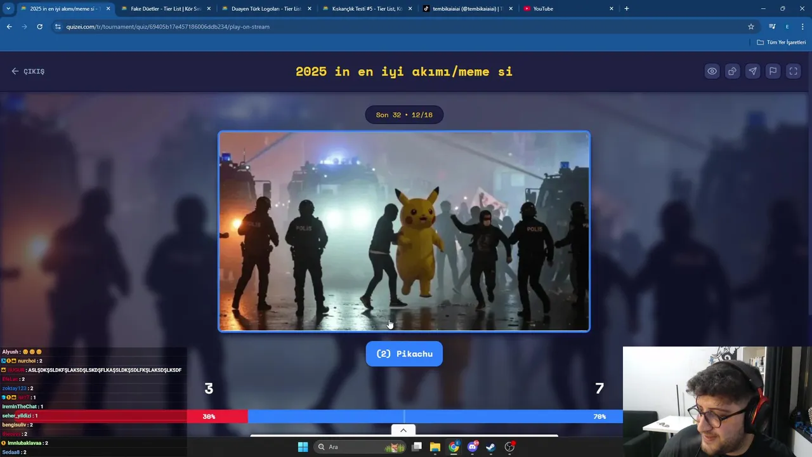Open File Explorer from taskbar

tap(435, 447)
